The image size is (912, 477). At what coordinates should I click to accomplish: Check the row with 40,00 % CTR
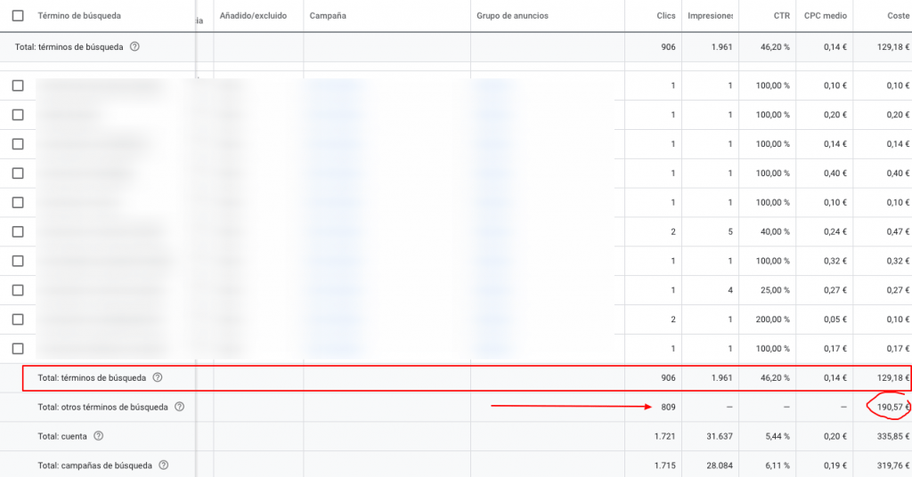pos(18,231)
